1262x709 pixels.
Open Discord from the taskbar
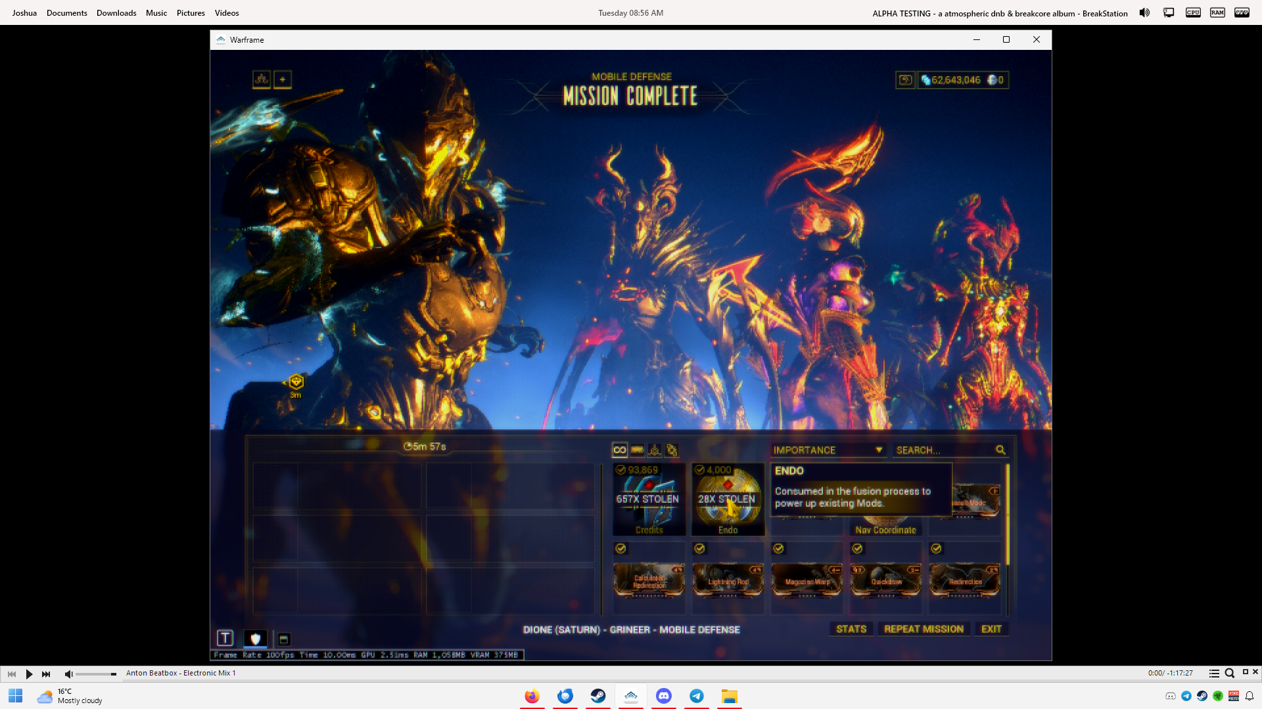click(663, 696)
